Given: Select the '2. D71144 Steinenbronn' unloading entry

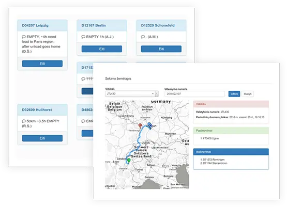Looking at the screenshot, I should [214, 163].
